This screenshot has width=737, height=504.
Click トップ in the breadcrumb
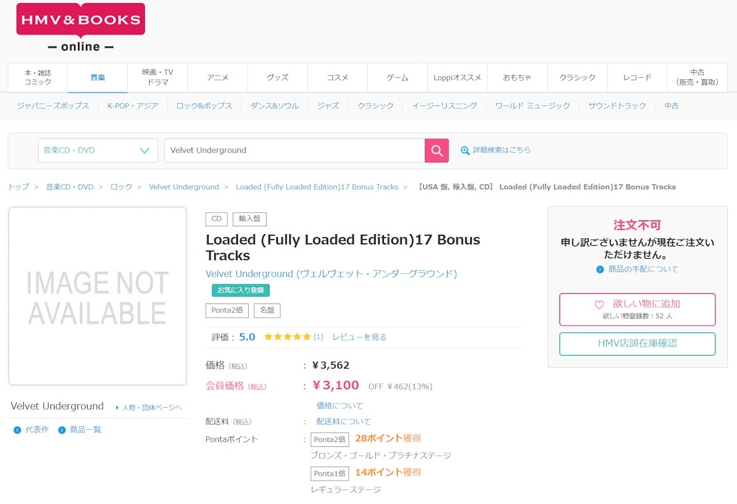[x=18, y=187]
